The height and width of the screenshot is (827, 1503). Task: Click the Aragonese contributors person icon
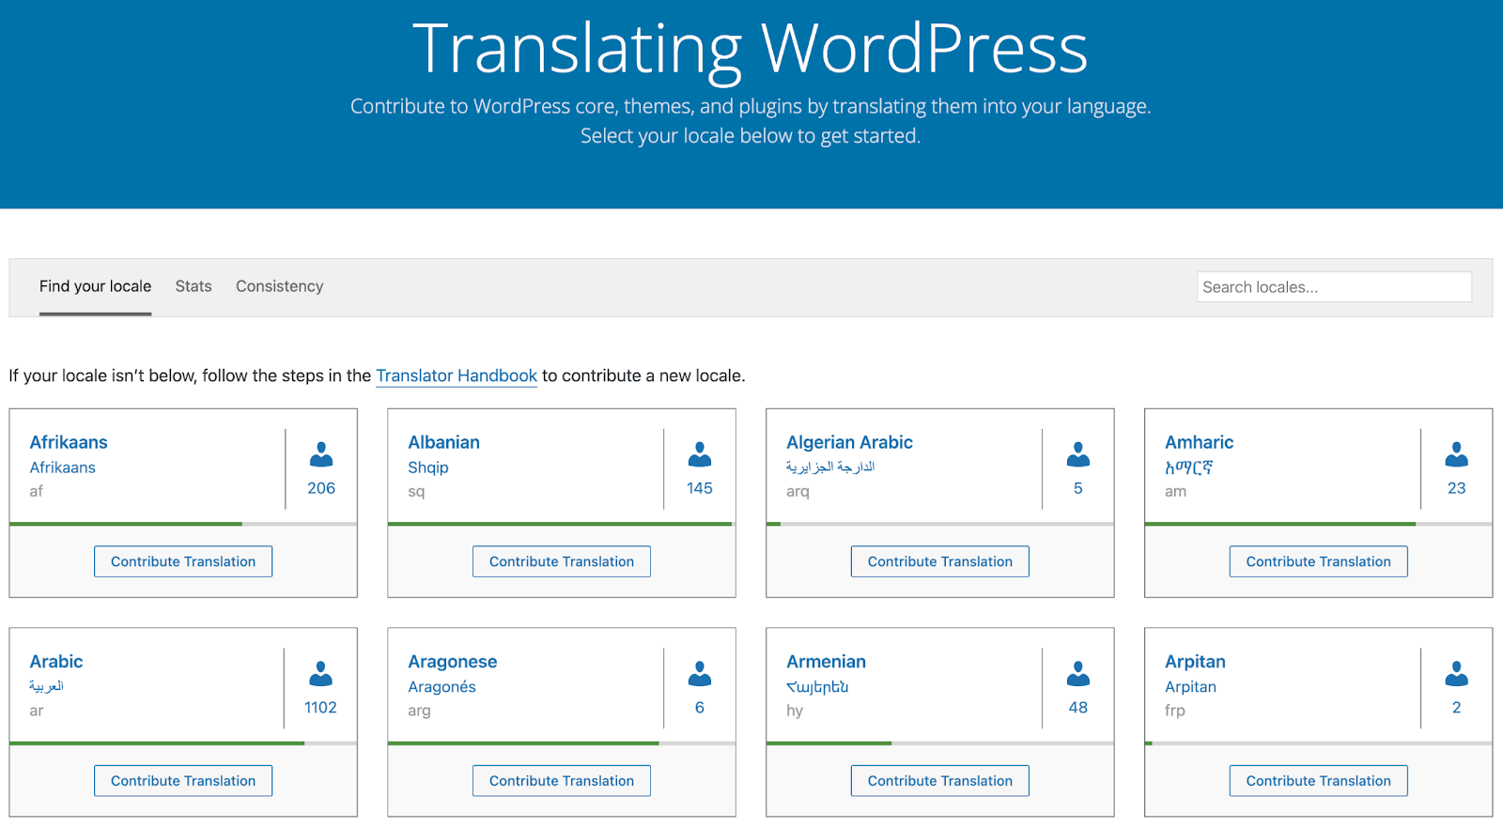(x=700, y=674)
